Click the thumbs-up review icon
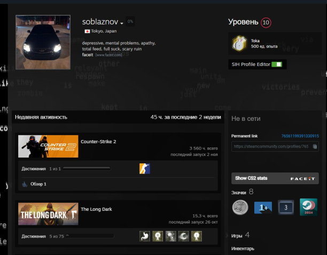The height and width of the screenshot is (255, 327). [x=25, y=184]
